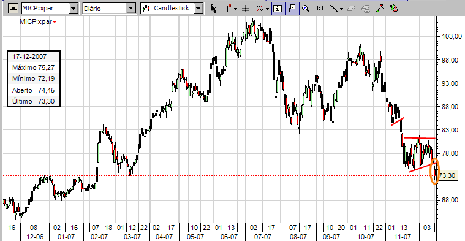Click the eraser icon
The height and width of the screenshot is (241, 465).
[x=352, y=9]
